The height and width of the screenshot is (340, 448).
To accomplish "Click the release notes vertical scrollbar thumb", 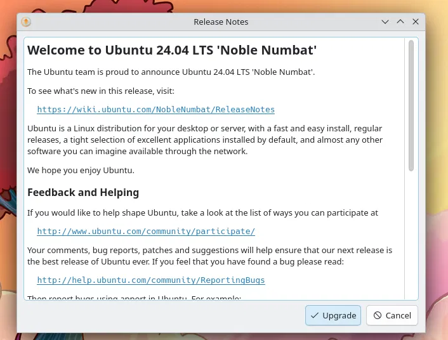I will [x=411, y=106].
